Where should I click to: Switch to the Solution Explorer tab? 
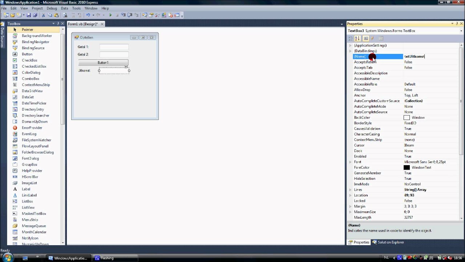388,242
